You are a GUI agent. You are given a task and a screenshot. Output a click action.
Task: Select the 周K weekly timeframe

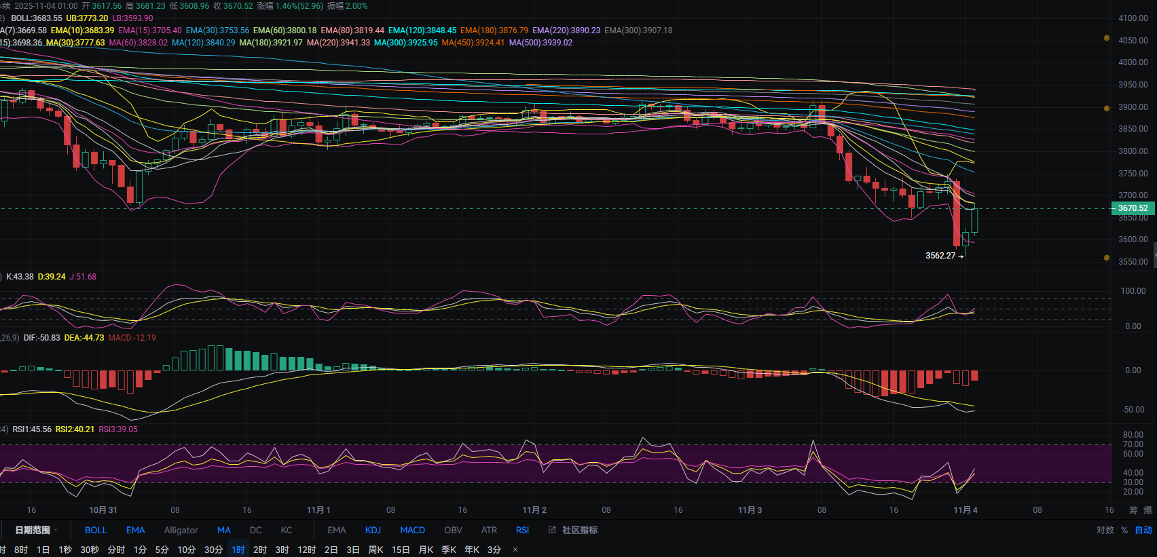click(x=375, y=550)
